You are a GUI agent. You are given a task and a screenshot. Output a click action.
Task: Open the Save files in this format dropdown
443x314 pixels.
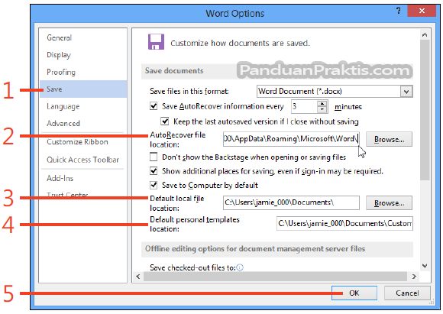406,92
